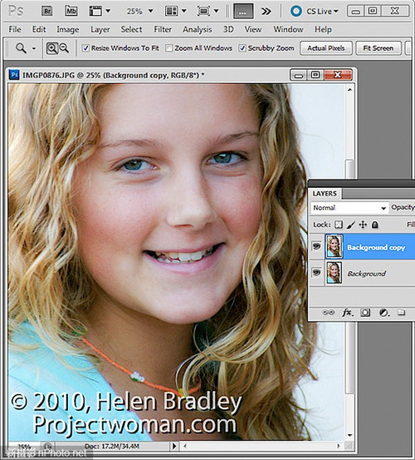The image size is (415, 460).
Task: Select the zoom in magnifier icon
Action: click(x=52, y=48)
